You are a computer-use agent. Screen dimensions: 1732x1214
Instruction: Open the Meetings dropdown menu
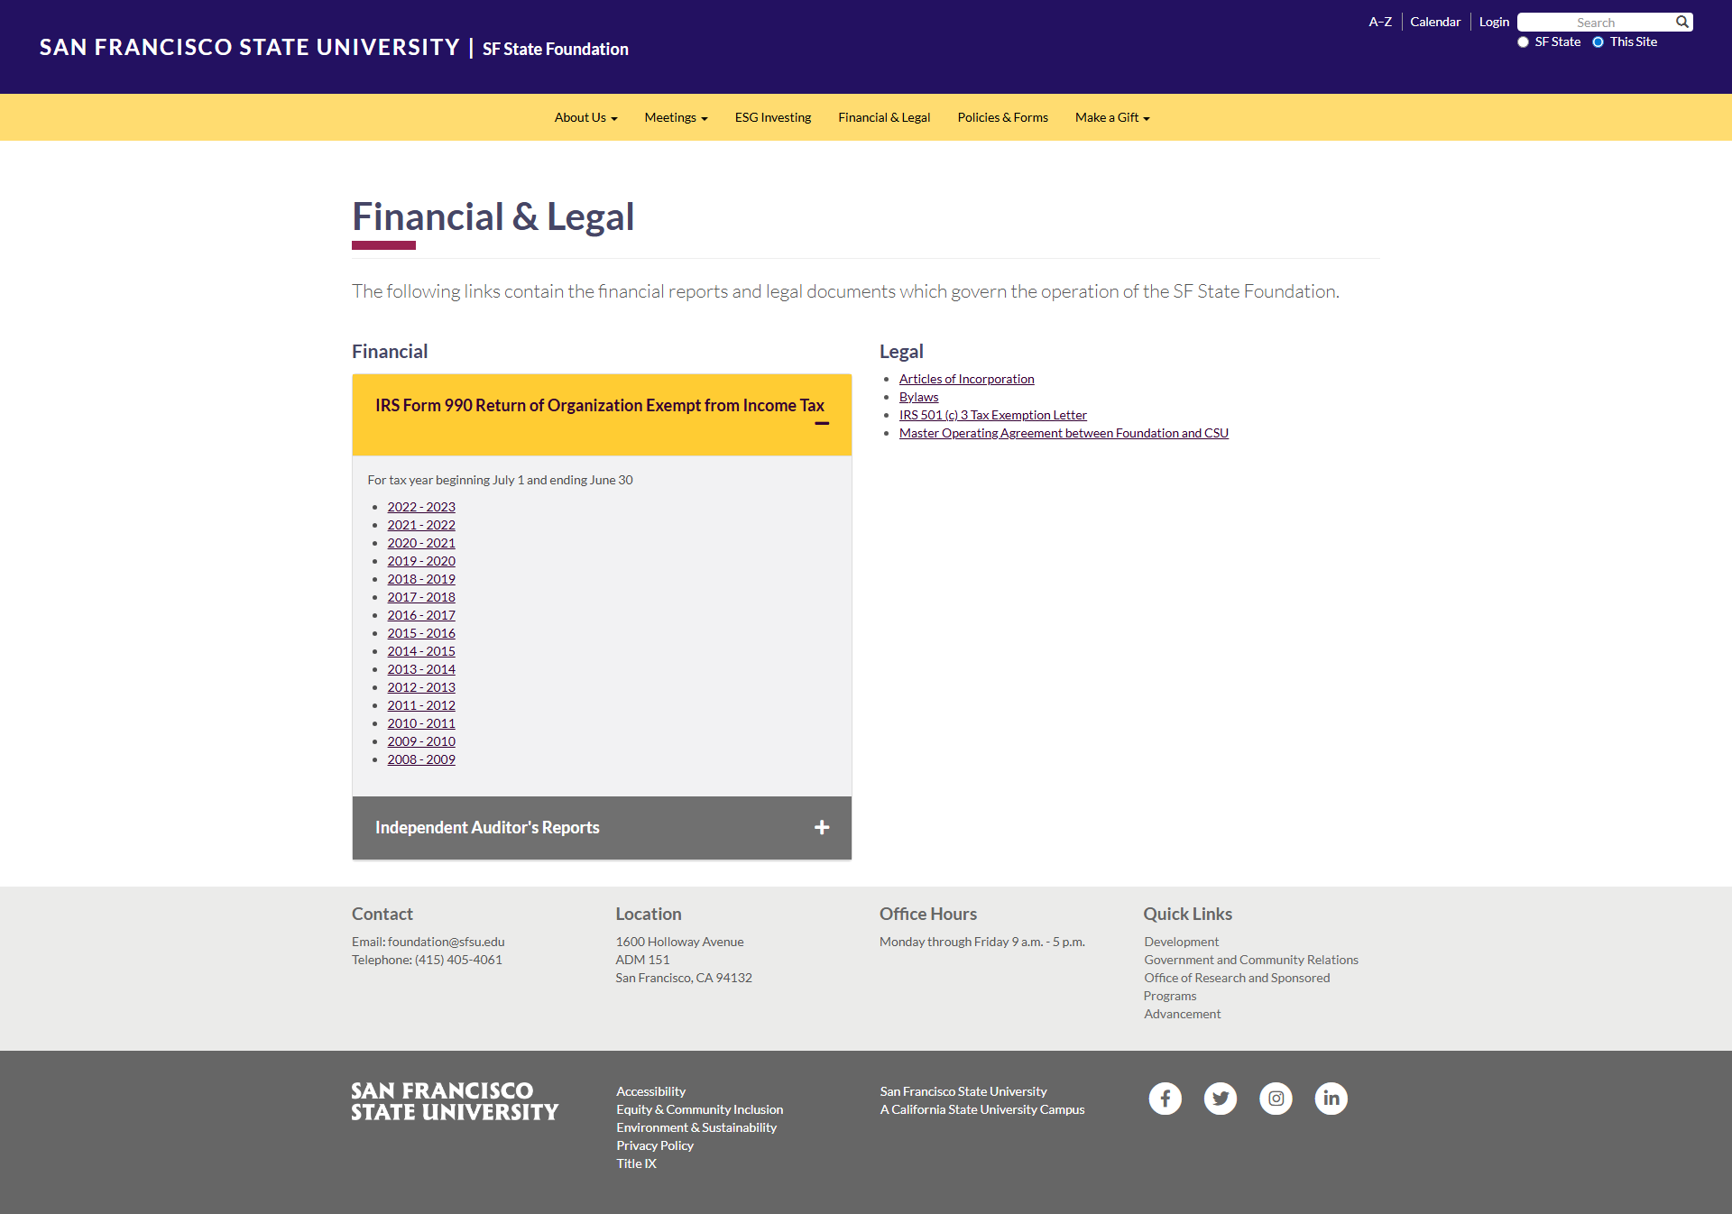pos(676,117)
